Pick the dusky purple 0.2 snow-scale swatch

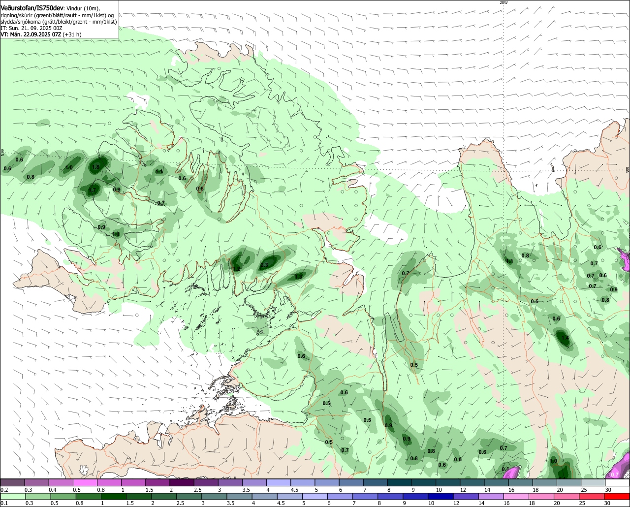click(x=12, y=482)
